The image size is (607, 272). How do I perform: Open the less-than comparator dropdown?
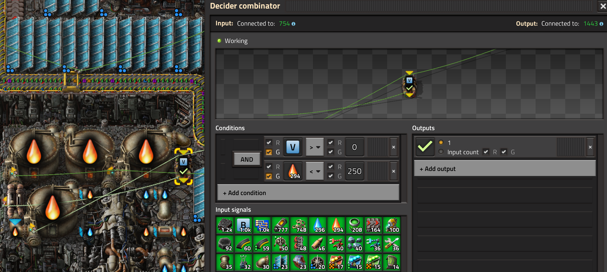click(315, 171)
